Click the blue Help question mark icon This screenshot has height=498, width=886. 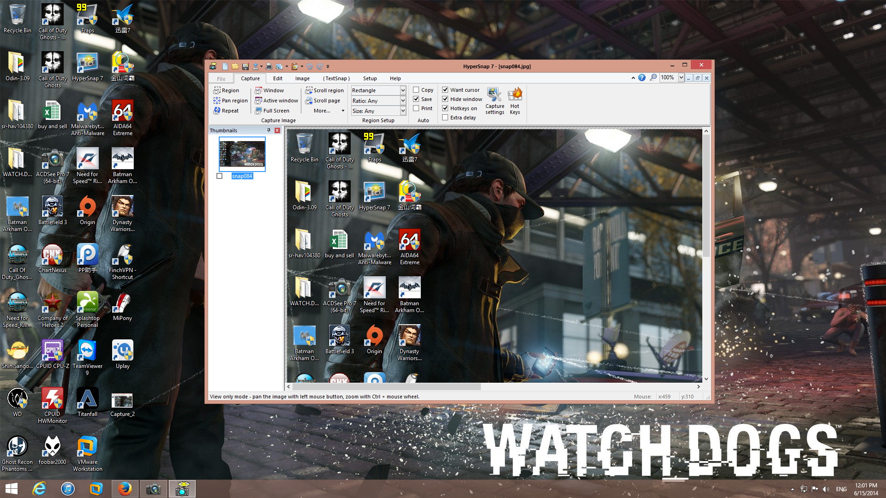click(642, 77)
